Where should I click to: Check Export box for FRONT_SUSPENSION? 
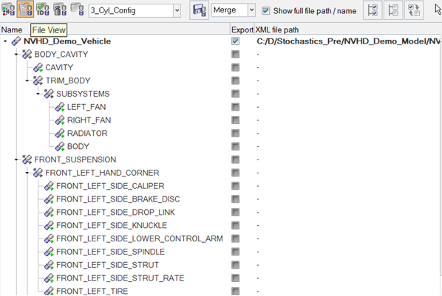(x=235, y=159)
